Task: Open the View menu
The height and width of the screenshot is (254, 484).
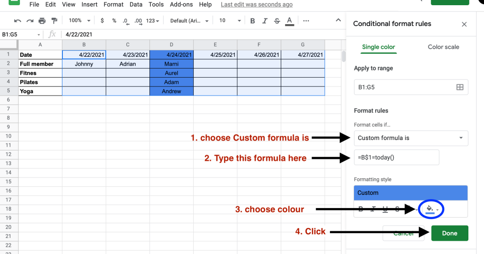Action: point(69,4)
